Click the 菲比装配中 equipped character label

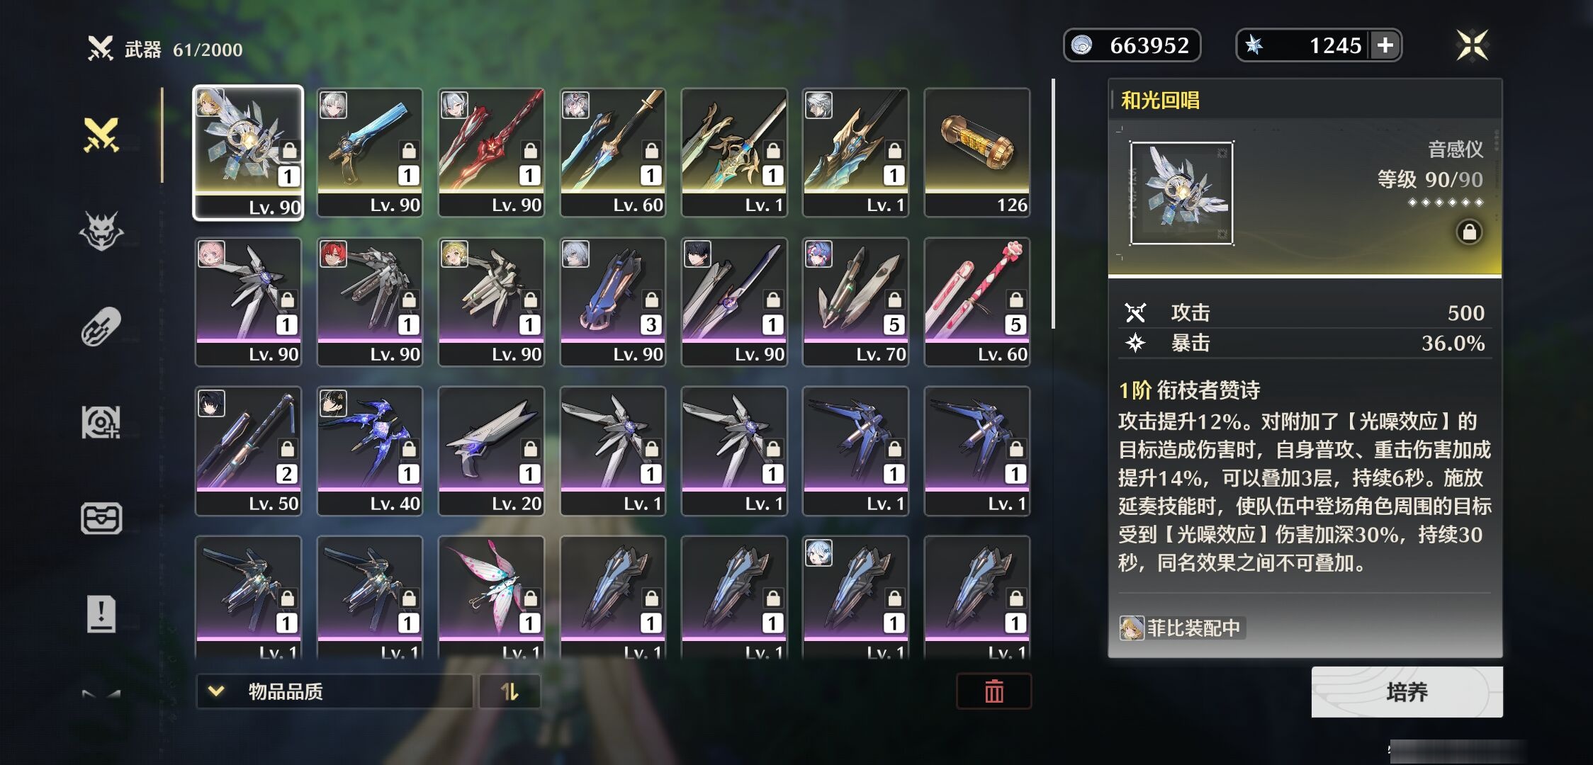coord(1181,628)
